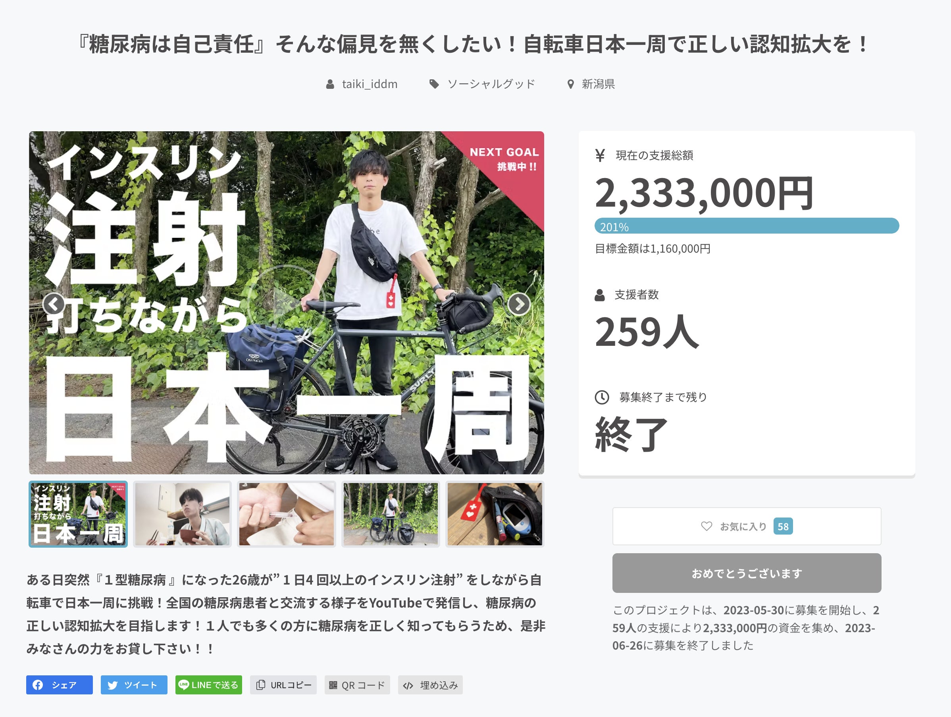This screenshot has width=951, height=717.
Task: Open the QR コード button
Action: pyautogui.click(x=357, y=685)
